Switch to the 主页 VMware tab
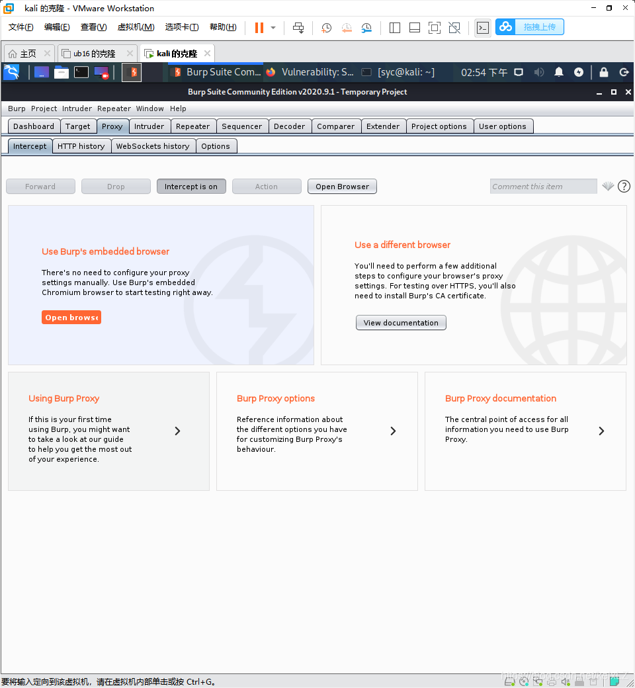 [28, 54]
